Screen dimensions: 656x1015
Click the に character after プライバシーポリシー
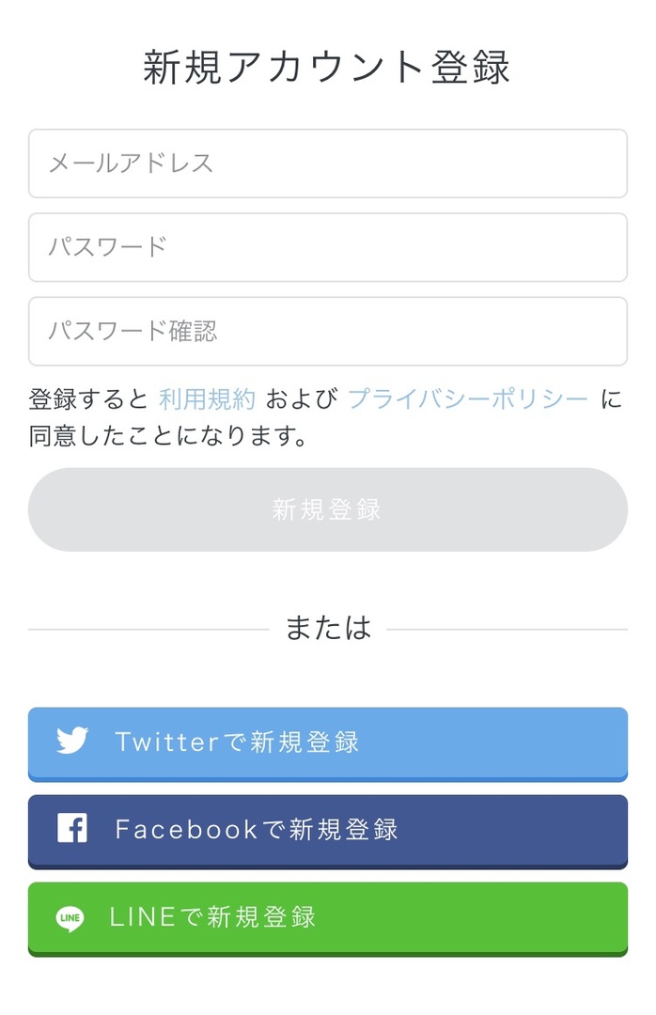pyautogui.click(x=611, y=399)
